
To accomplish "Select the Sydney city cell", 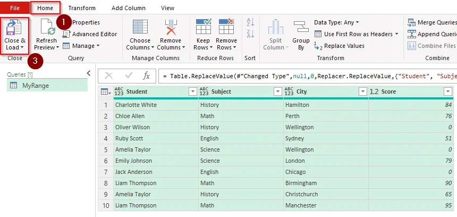I will pos(326,138).
